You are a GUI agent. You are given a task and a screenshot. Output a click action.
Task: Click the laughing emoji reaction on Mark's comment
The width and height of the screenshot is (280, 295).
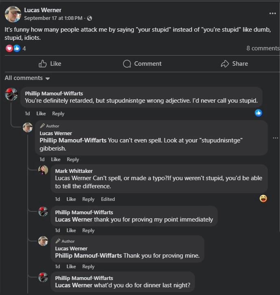pos(263,198)
